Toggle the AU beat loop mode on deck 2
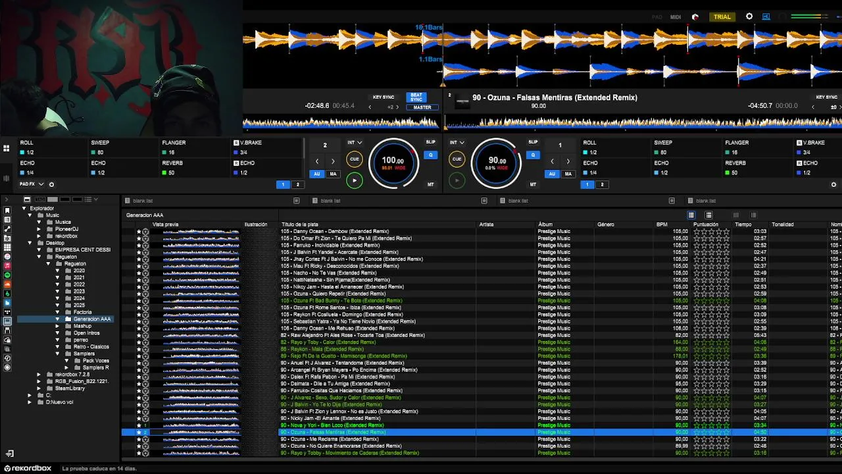842x474 pixels. 552,174
